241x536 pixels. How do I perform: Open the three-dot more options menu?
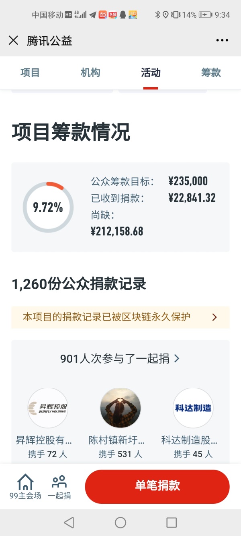coord(222,40)
